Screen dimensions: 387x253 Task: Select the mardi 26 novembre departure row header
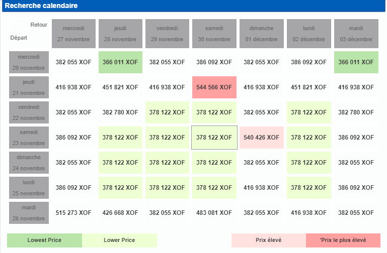(x=29, y=213)
